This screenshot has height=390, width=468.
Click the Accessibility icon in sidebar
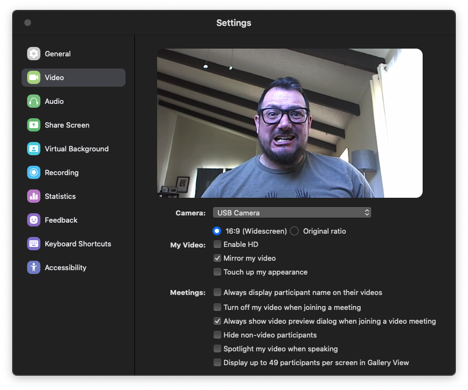point(34,267)
